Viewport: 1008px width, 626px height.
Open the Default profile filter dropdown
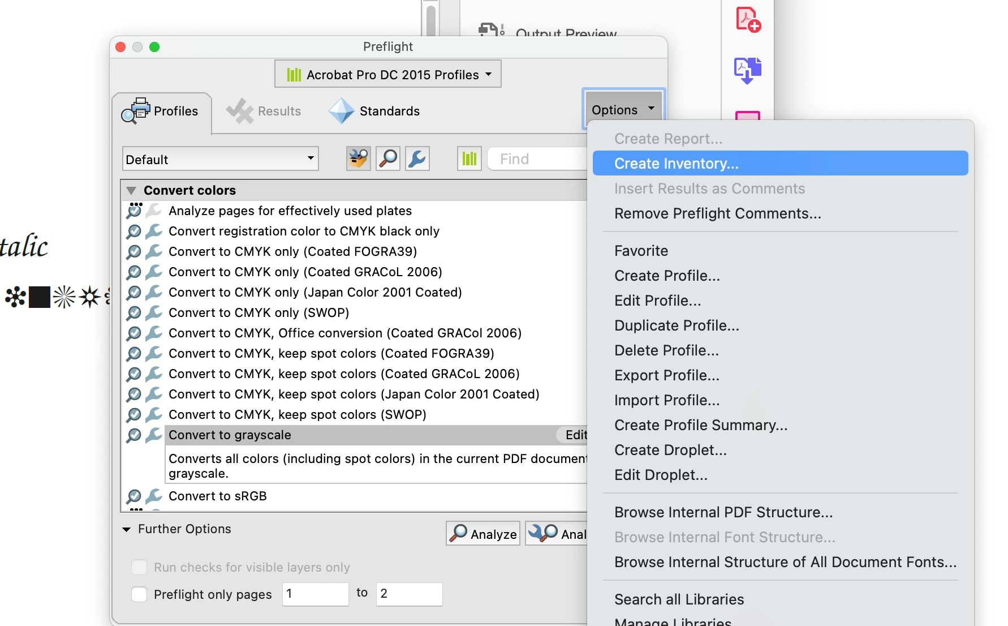221,159
